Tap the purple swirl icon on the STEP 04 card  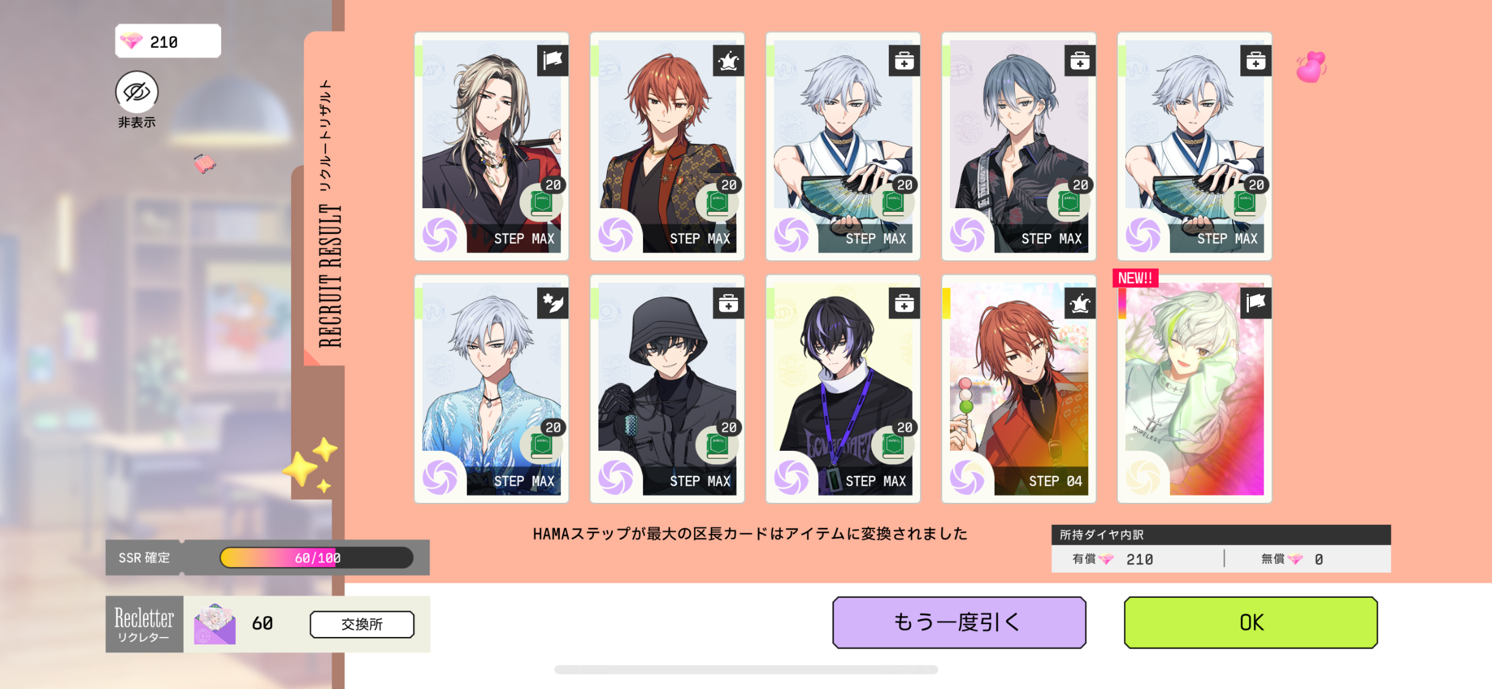[967, 476]
